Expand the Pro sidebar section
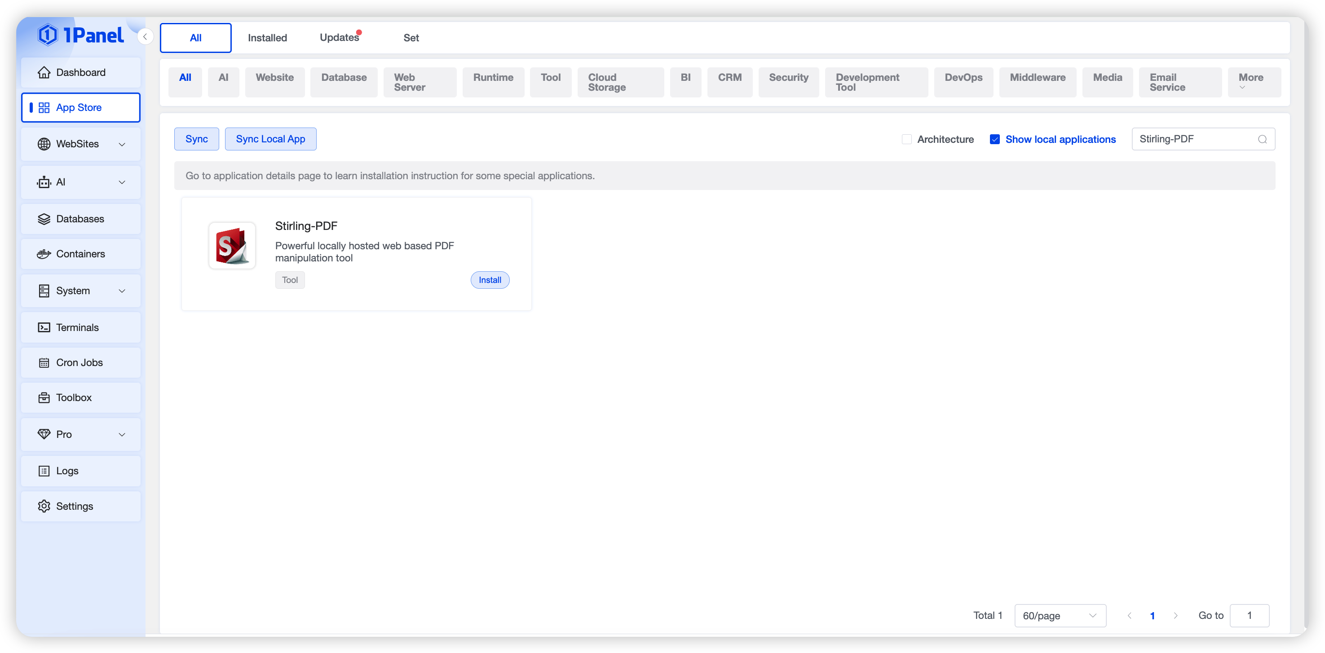 pos(122,434)
